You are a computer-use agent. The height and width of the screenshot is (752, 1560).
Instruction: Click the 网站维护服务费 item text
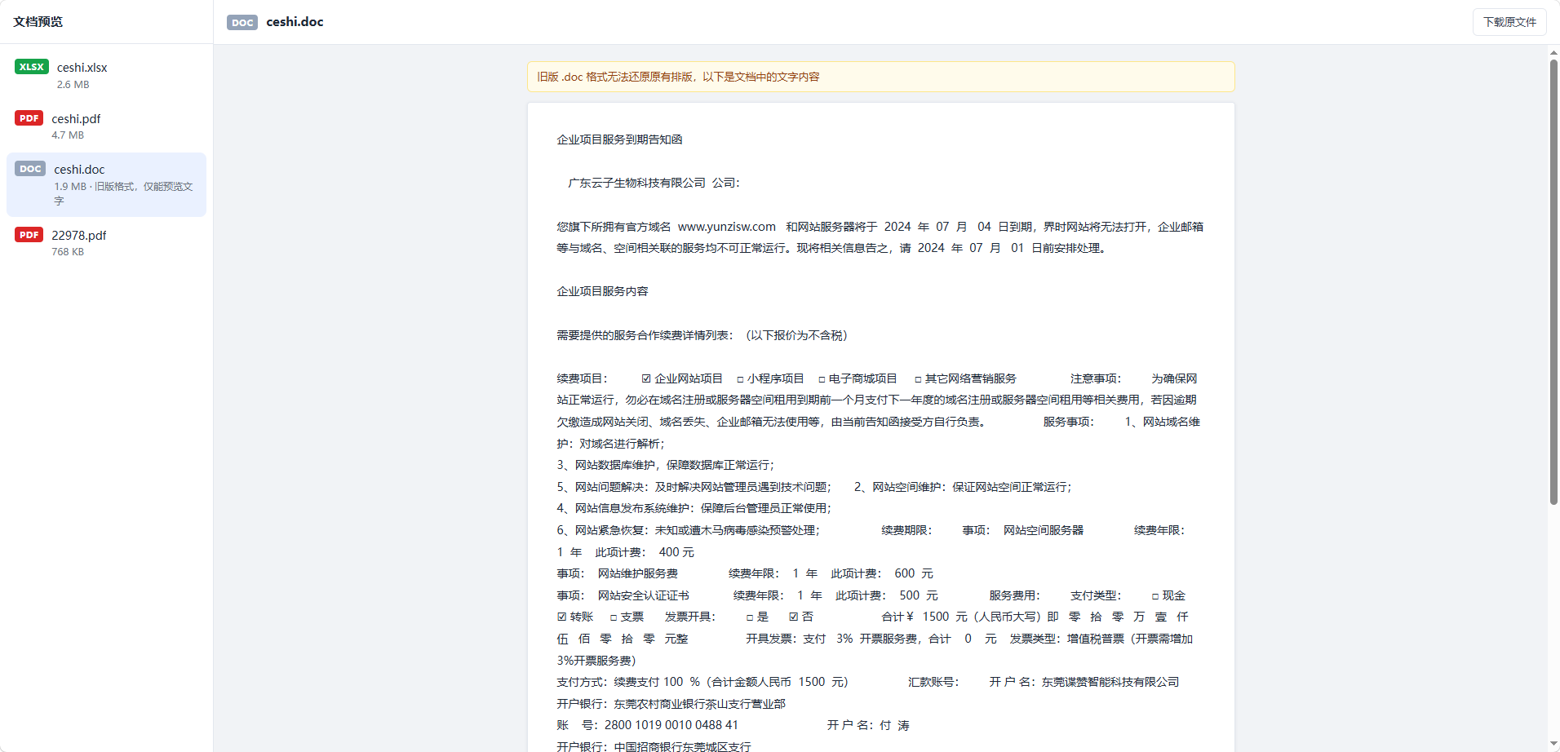tap(638, 573)
